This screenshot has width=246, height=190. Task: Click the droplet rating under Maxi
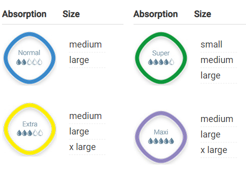coord(161,141)
